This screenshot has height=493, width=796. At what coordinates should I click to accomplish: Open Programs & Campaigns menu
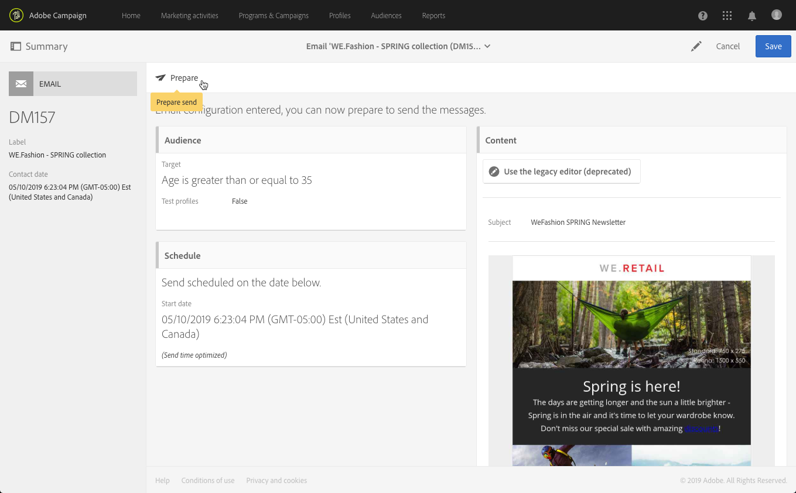coord(274,16)
